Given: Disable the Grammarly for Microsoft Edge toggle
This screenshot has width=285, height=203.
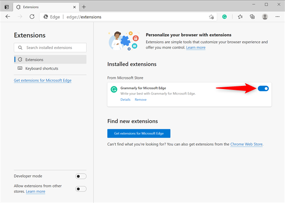Looking at the screenshot, I should [263, 89].
